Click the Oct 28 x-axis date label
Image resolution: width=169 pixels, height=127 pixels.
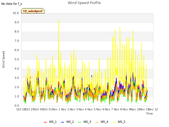pos(21,109)
